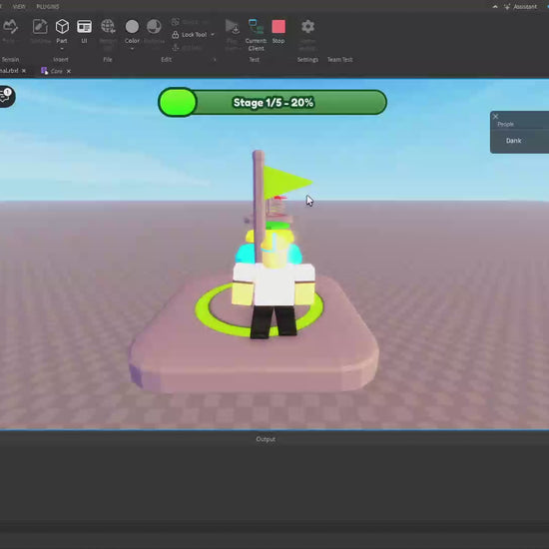This screenshot has width=549, height=549.
Task: Insert a new Part with the cube icon
Action: 62,27
